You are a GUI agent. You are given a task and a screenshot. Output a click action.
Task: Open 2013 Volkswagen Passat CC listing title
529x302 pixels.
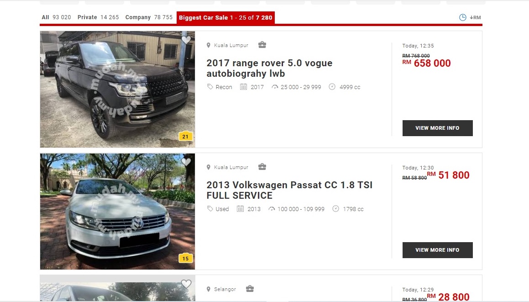289,190
